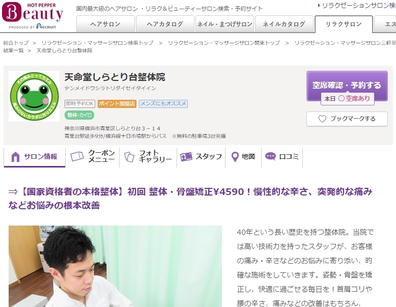The image size is (396, 307).
Task: Open the リラクゼーション・マッサージサロン三軒茶 breadcrumb
Action: click(x=345, y=43)
